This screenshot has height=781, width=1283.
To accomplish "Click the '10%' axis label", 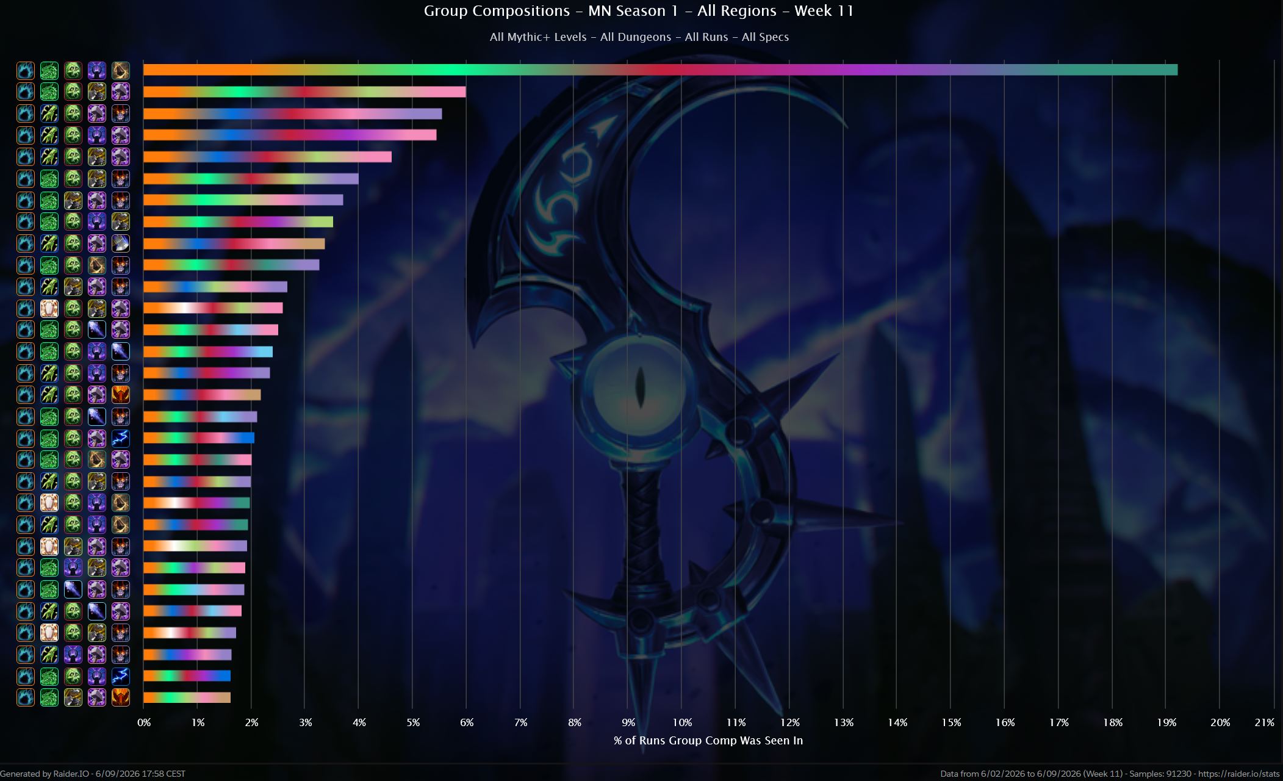I will [682, 722].
